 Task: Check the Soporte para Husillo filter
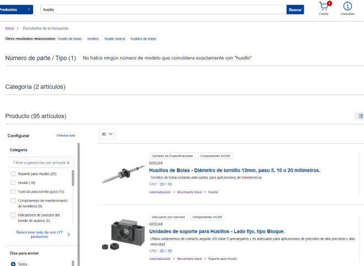(14, 174)
